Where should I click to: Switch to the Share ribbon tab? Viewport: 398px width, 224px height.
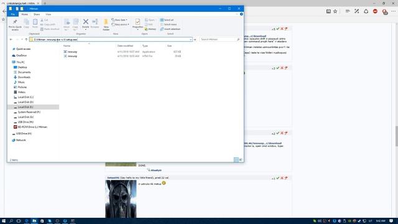(x=37, y=14)
